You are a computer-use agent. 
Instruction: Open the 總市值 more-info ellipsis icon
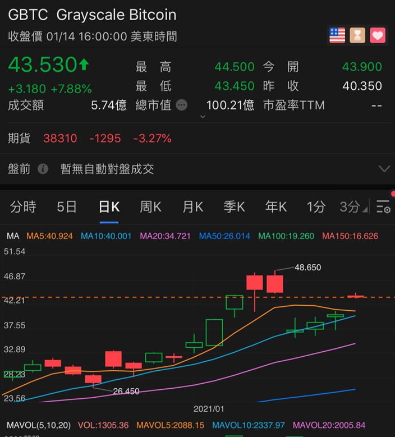pyautogui.click(x=182, y=105)
